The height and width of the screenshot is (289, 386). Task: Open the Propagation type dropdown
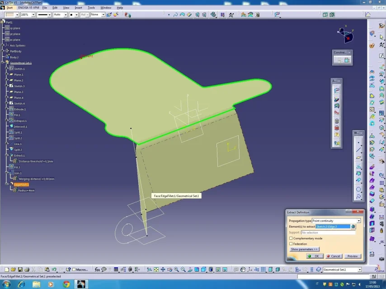pos(358,221)
